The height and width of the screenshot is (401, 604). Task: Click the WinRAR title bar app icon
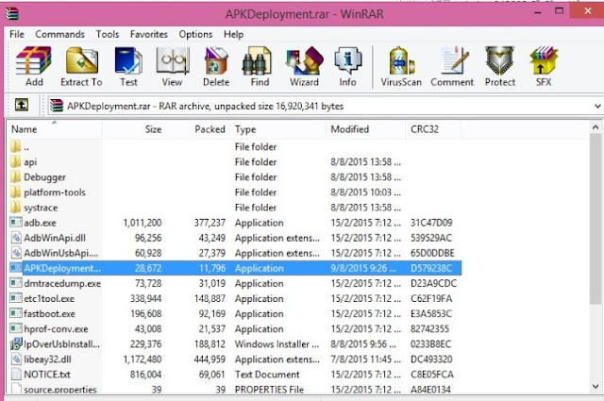[11, 13]
